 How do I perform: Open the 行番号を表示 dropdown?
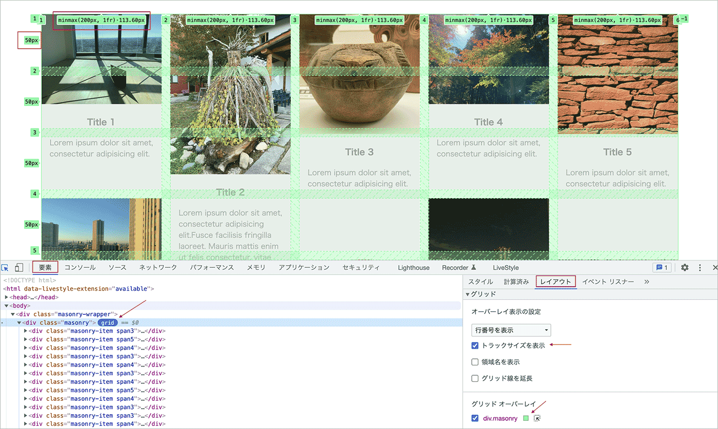[x=511, y=330]
